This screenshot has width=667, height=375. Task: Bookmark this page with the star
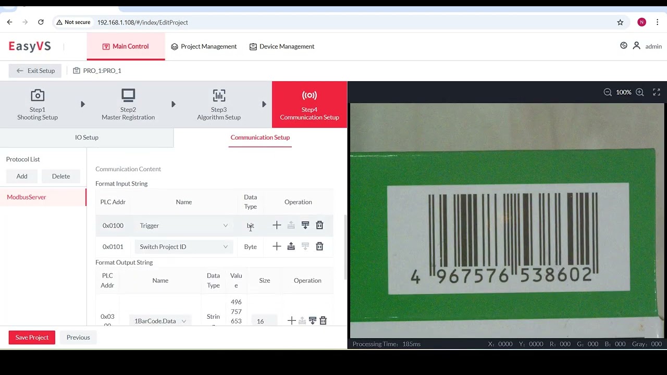pos(620,22)
